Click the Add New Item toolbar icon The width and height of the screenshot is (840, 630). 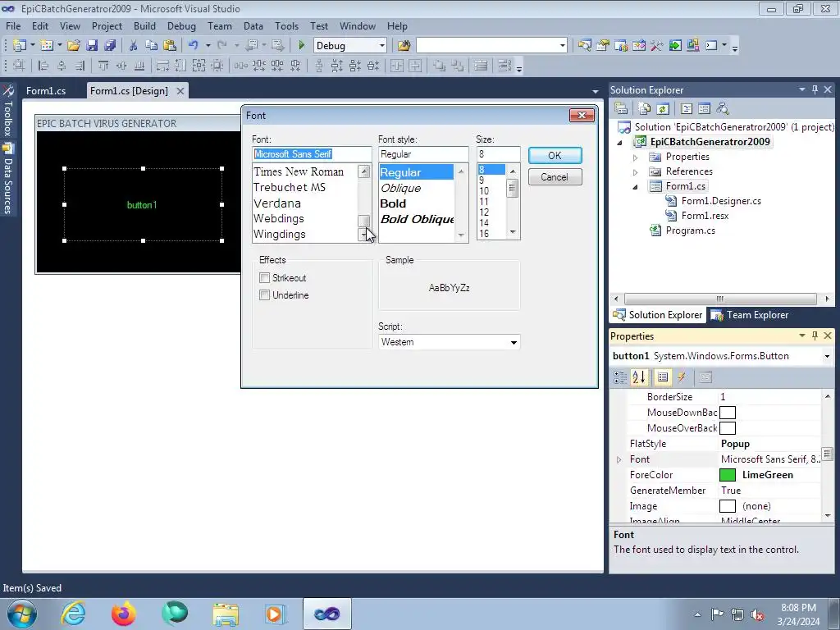coord(47,46)
